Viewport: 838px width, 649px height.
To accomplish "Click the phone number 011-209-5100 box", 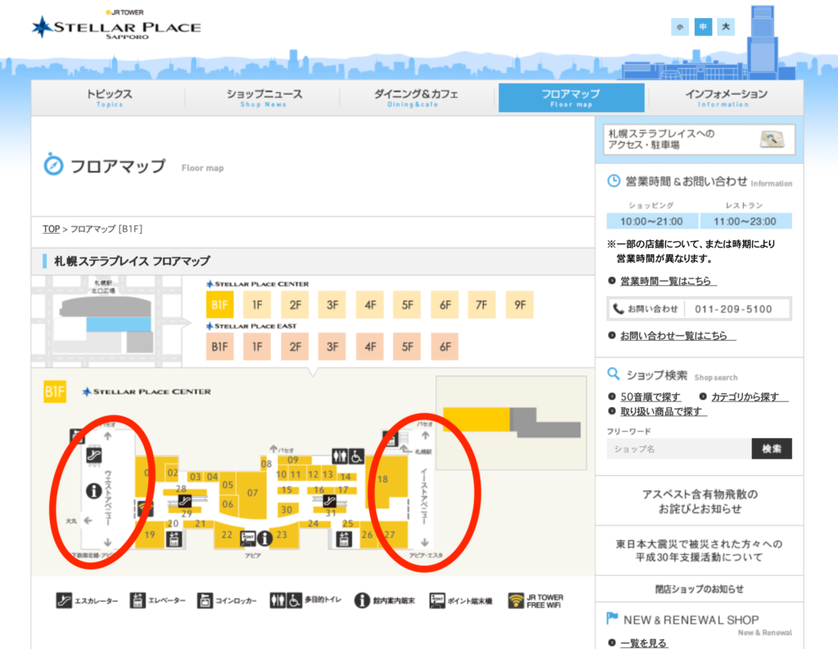I will 700,309.
